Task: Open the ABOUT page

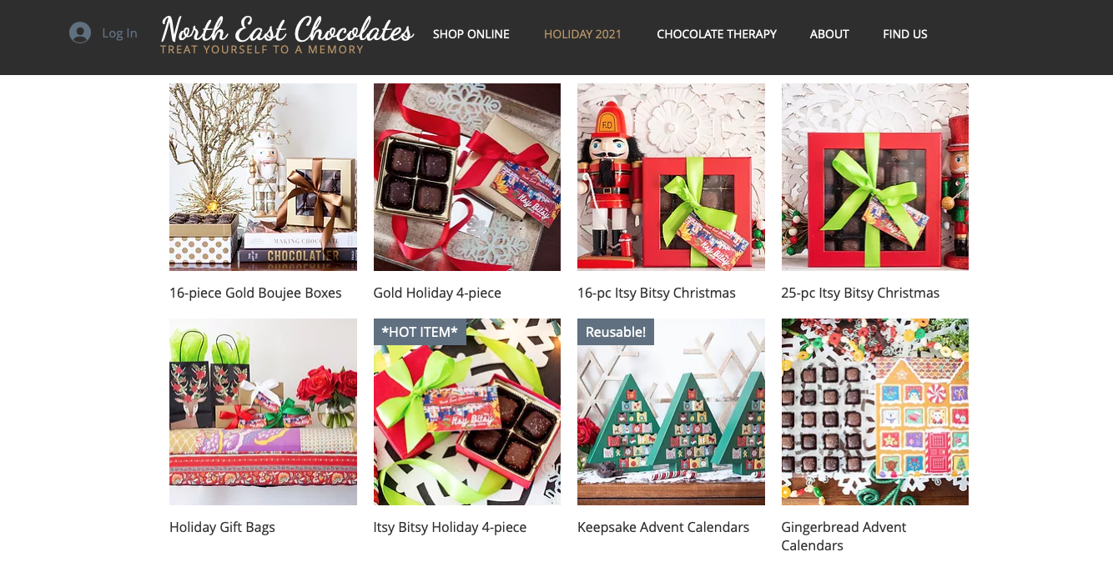Action: 829,34
